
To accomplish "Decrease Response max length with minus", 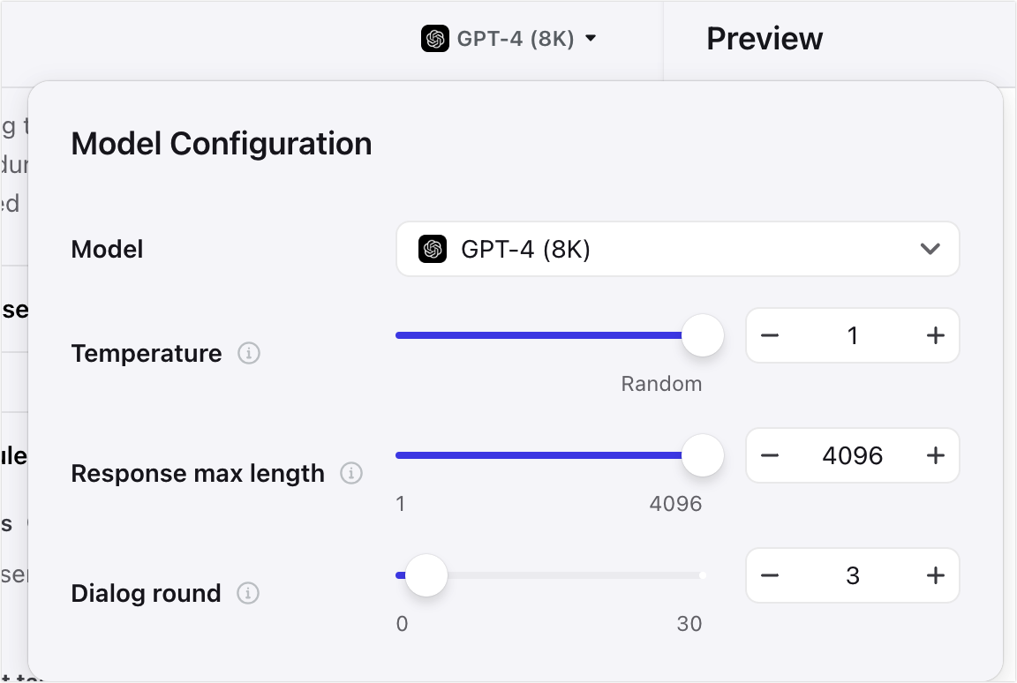I will (770, 455).
